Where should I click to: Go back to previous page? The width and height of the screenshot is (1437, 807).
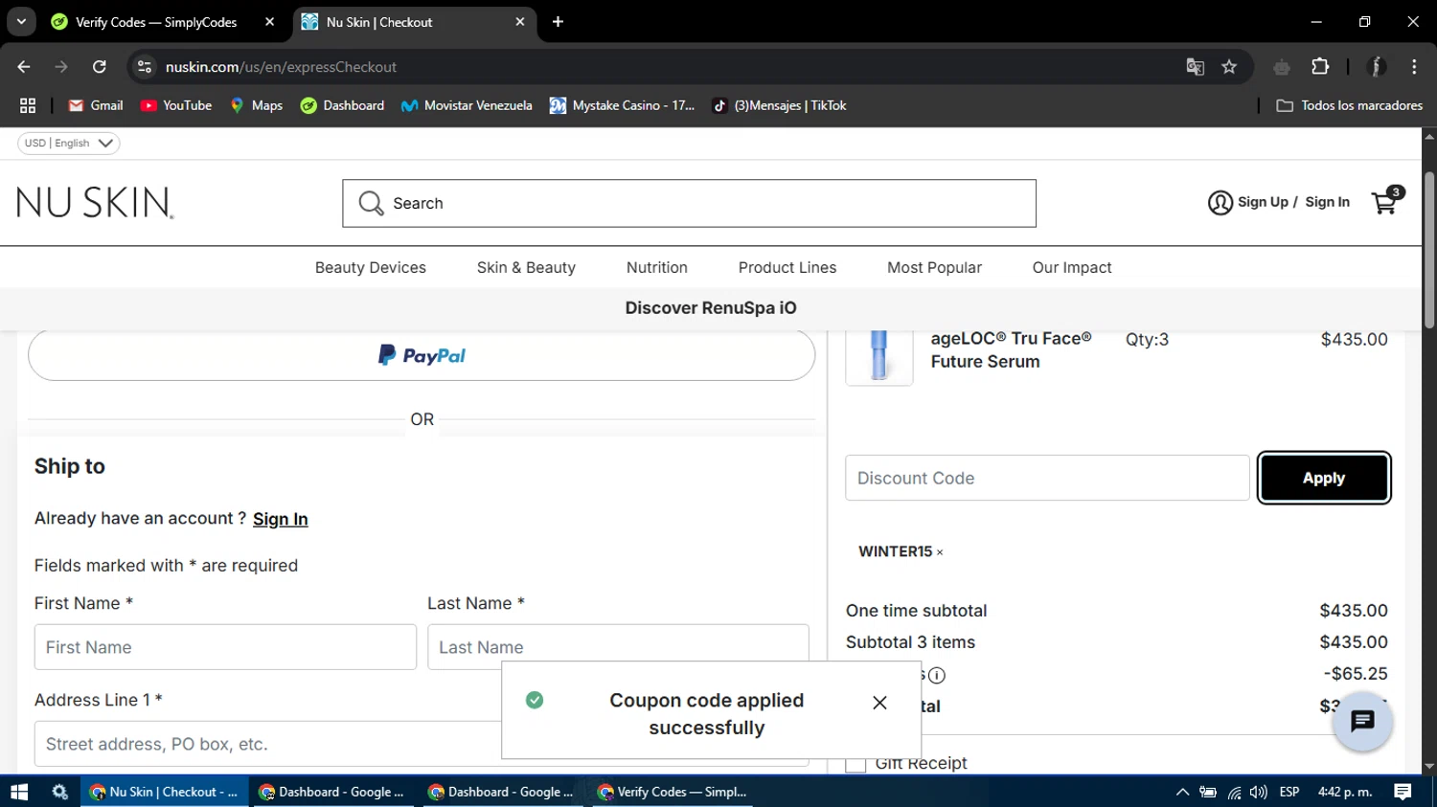24,67
